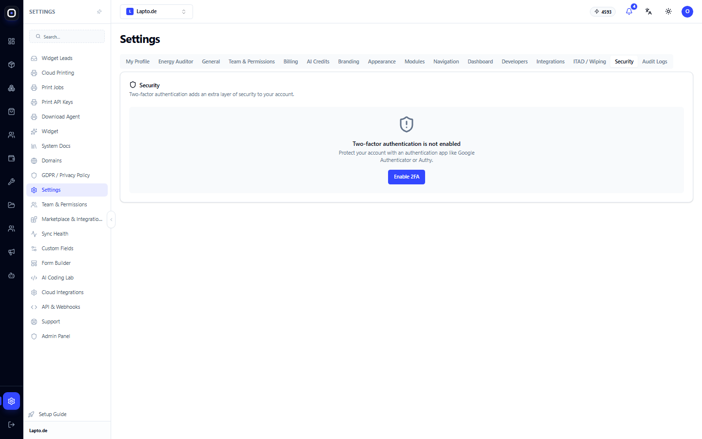The height and width of the screenshot is (439, 702).
Task: Collapse the settings sidebar chevron
Action: [111, 219]
